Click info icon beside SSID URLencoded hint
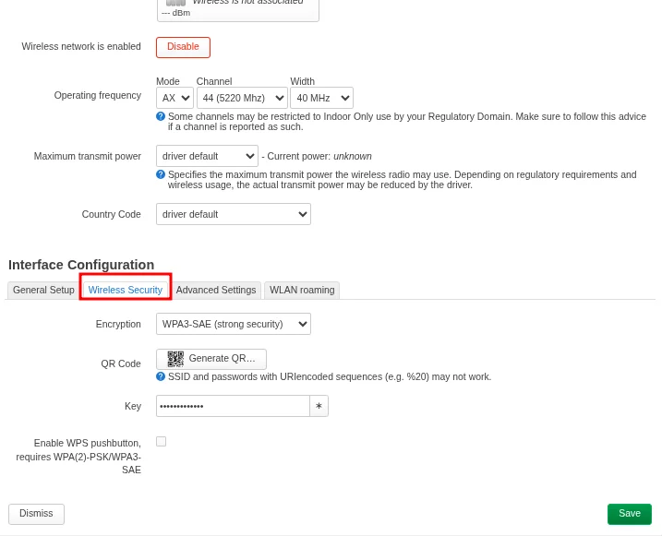 click(161, 376)
